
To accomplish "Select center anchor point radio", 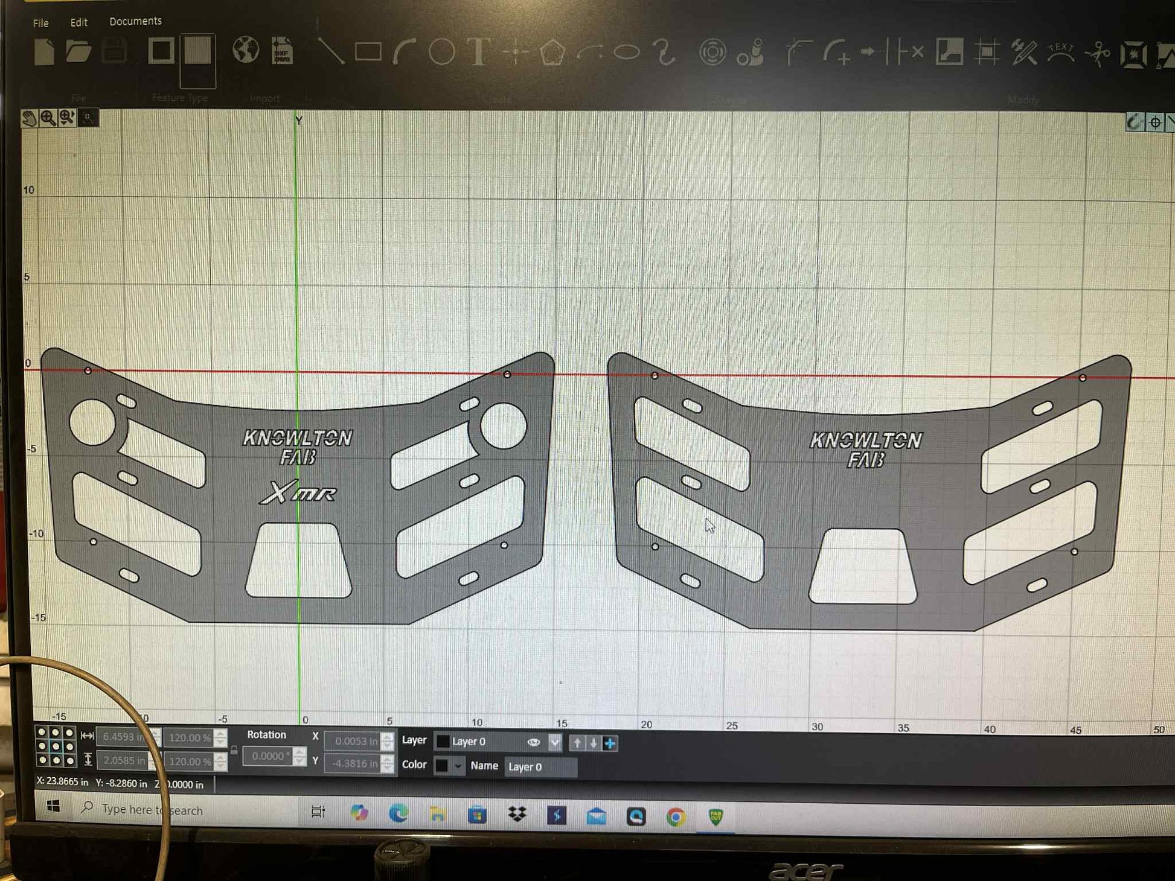I will (56, 746).
